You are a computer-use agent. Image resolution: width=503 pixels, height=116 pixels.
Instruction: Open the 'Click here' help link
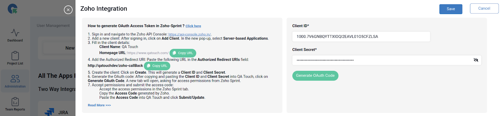click(x=193, y=26)
